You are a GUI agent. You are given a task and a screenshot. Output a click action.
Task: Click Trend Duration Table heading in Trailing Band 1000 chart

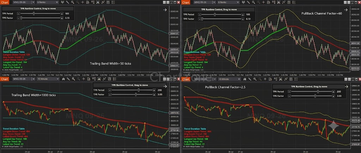point(14,129)
